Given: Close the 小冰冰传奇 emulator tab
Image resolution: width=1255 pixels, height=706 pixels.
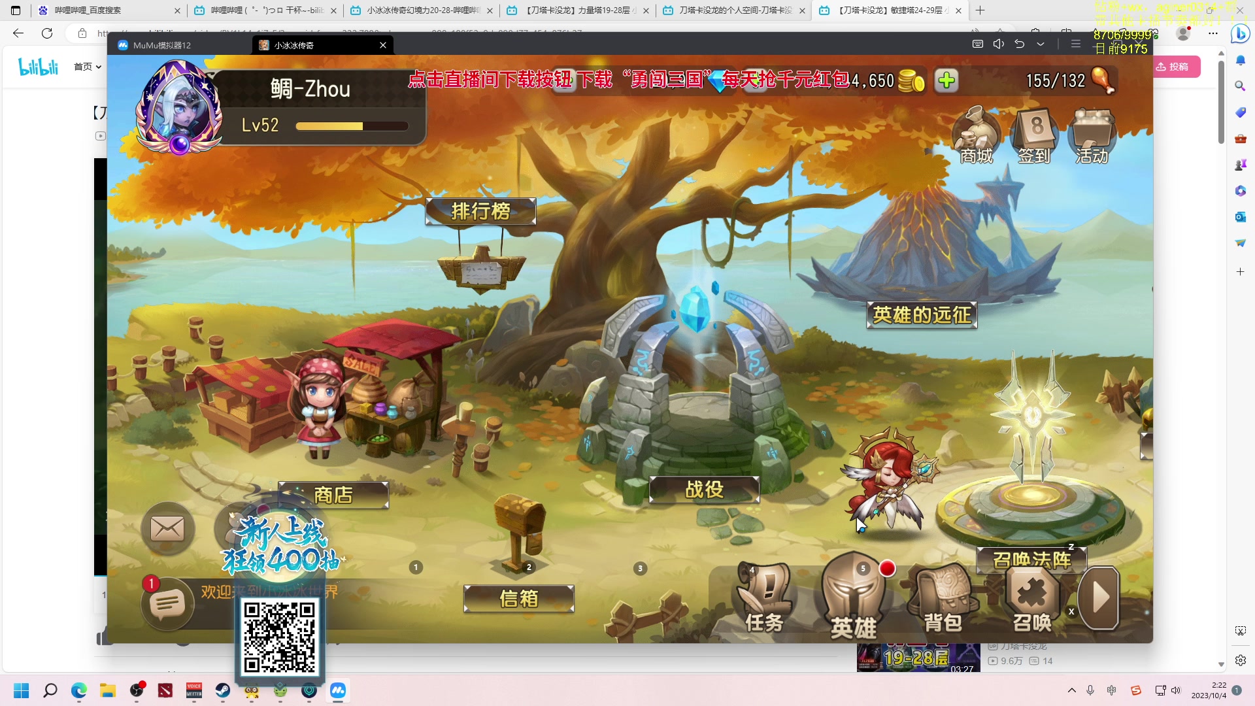Looking at the screenshot, I should pyautogui.click(x=383, y=45).
